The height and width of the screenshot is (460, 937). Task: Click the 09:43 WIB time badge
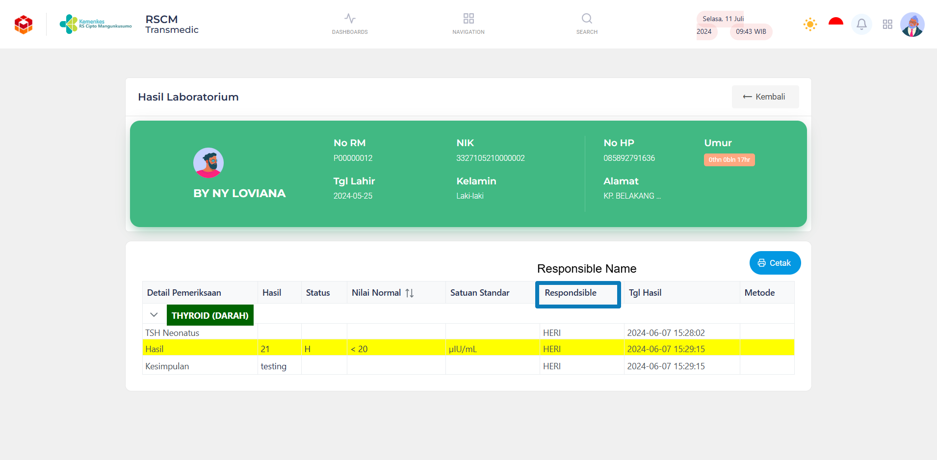tap(751, 31)
